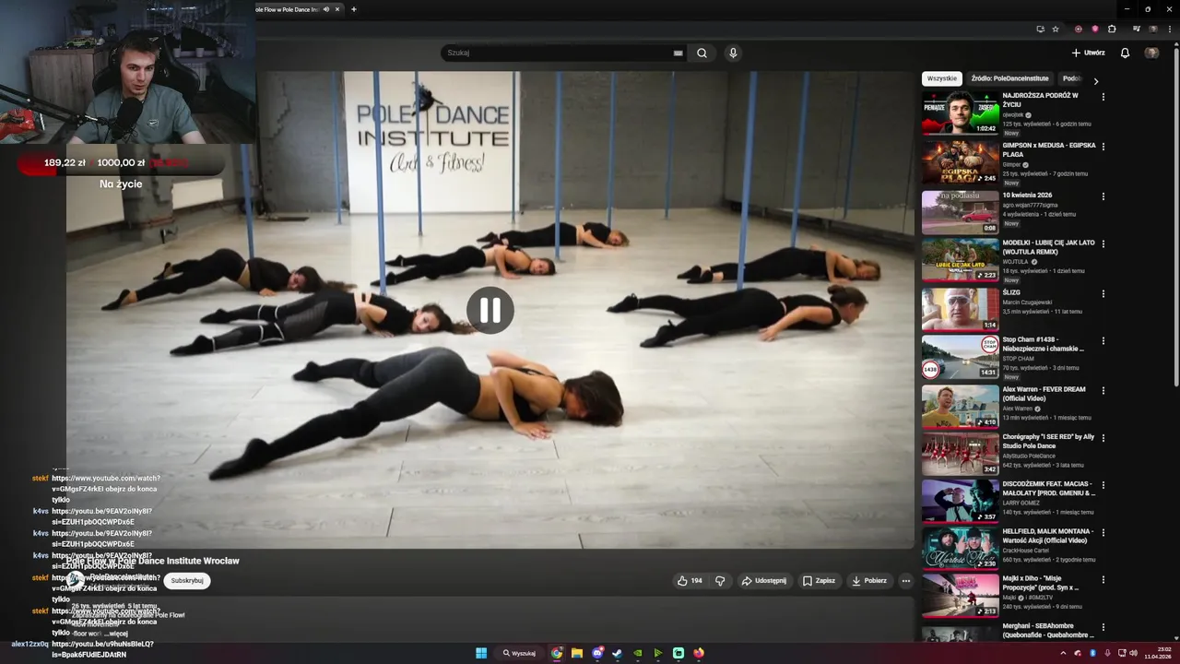Switch to Chrome in the taskbar
1180x664 pixels.
pyautogui.click(x=557, y=653)
